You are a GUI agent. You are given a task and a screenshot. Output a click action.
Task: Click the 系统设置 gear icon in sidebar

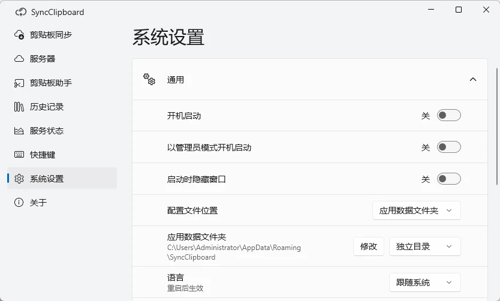19,179
